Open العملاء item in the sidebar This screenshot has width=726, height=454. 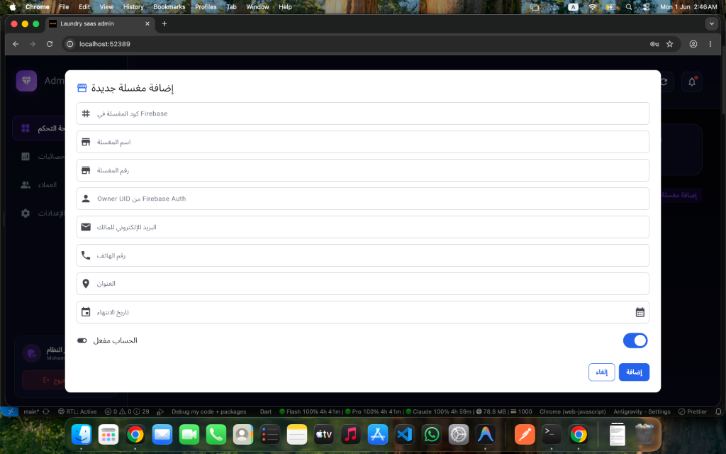40,185
